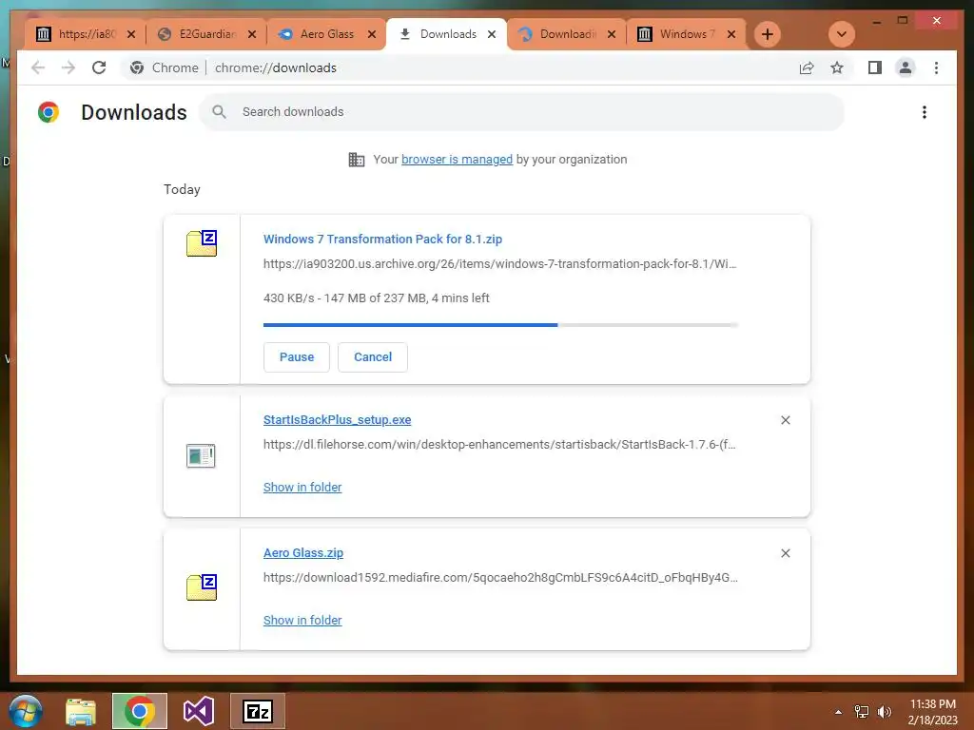Viewport: 974px width, 730px height.
Task: Show Aero Glass.zip in folder
Action: coord(302,620)
